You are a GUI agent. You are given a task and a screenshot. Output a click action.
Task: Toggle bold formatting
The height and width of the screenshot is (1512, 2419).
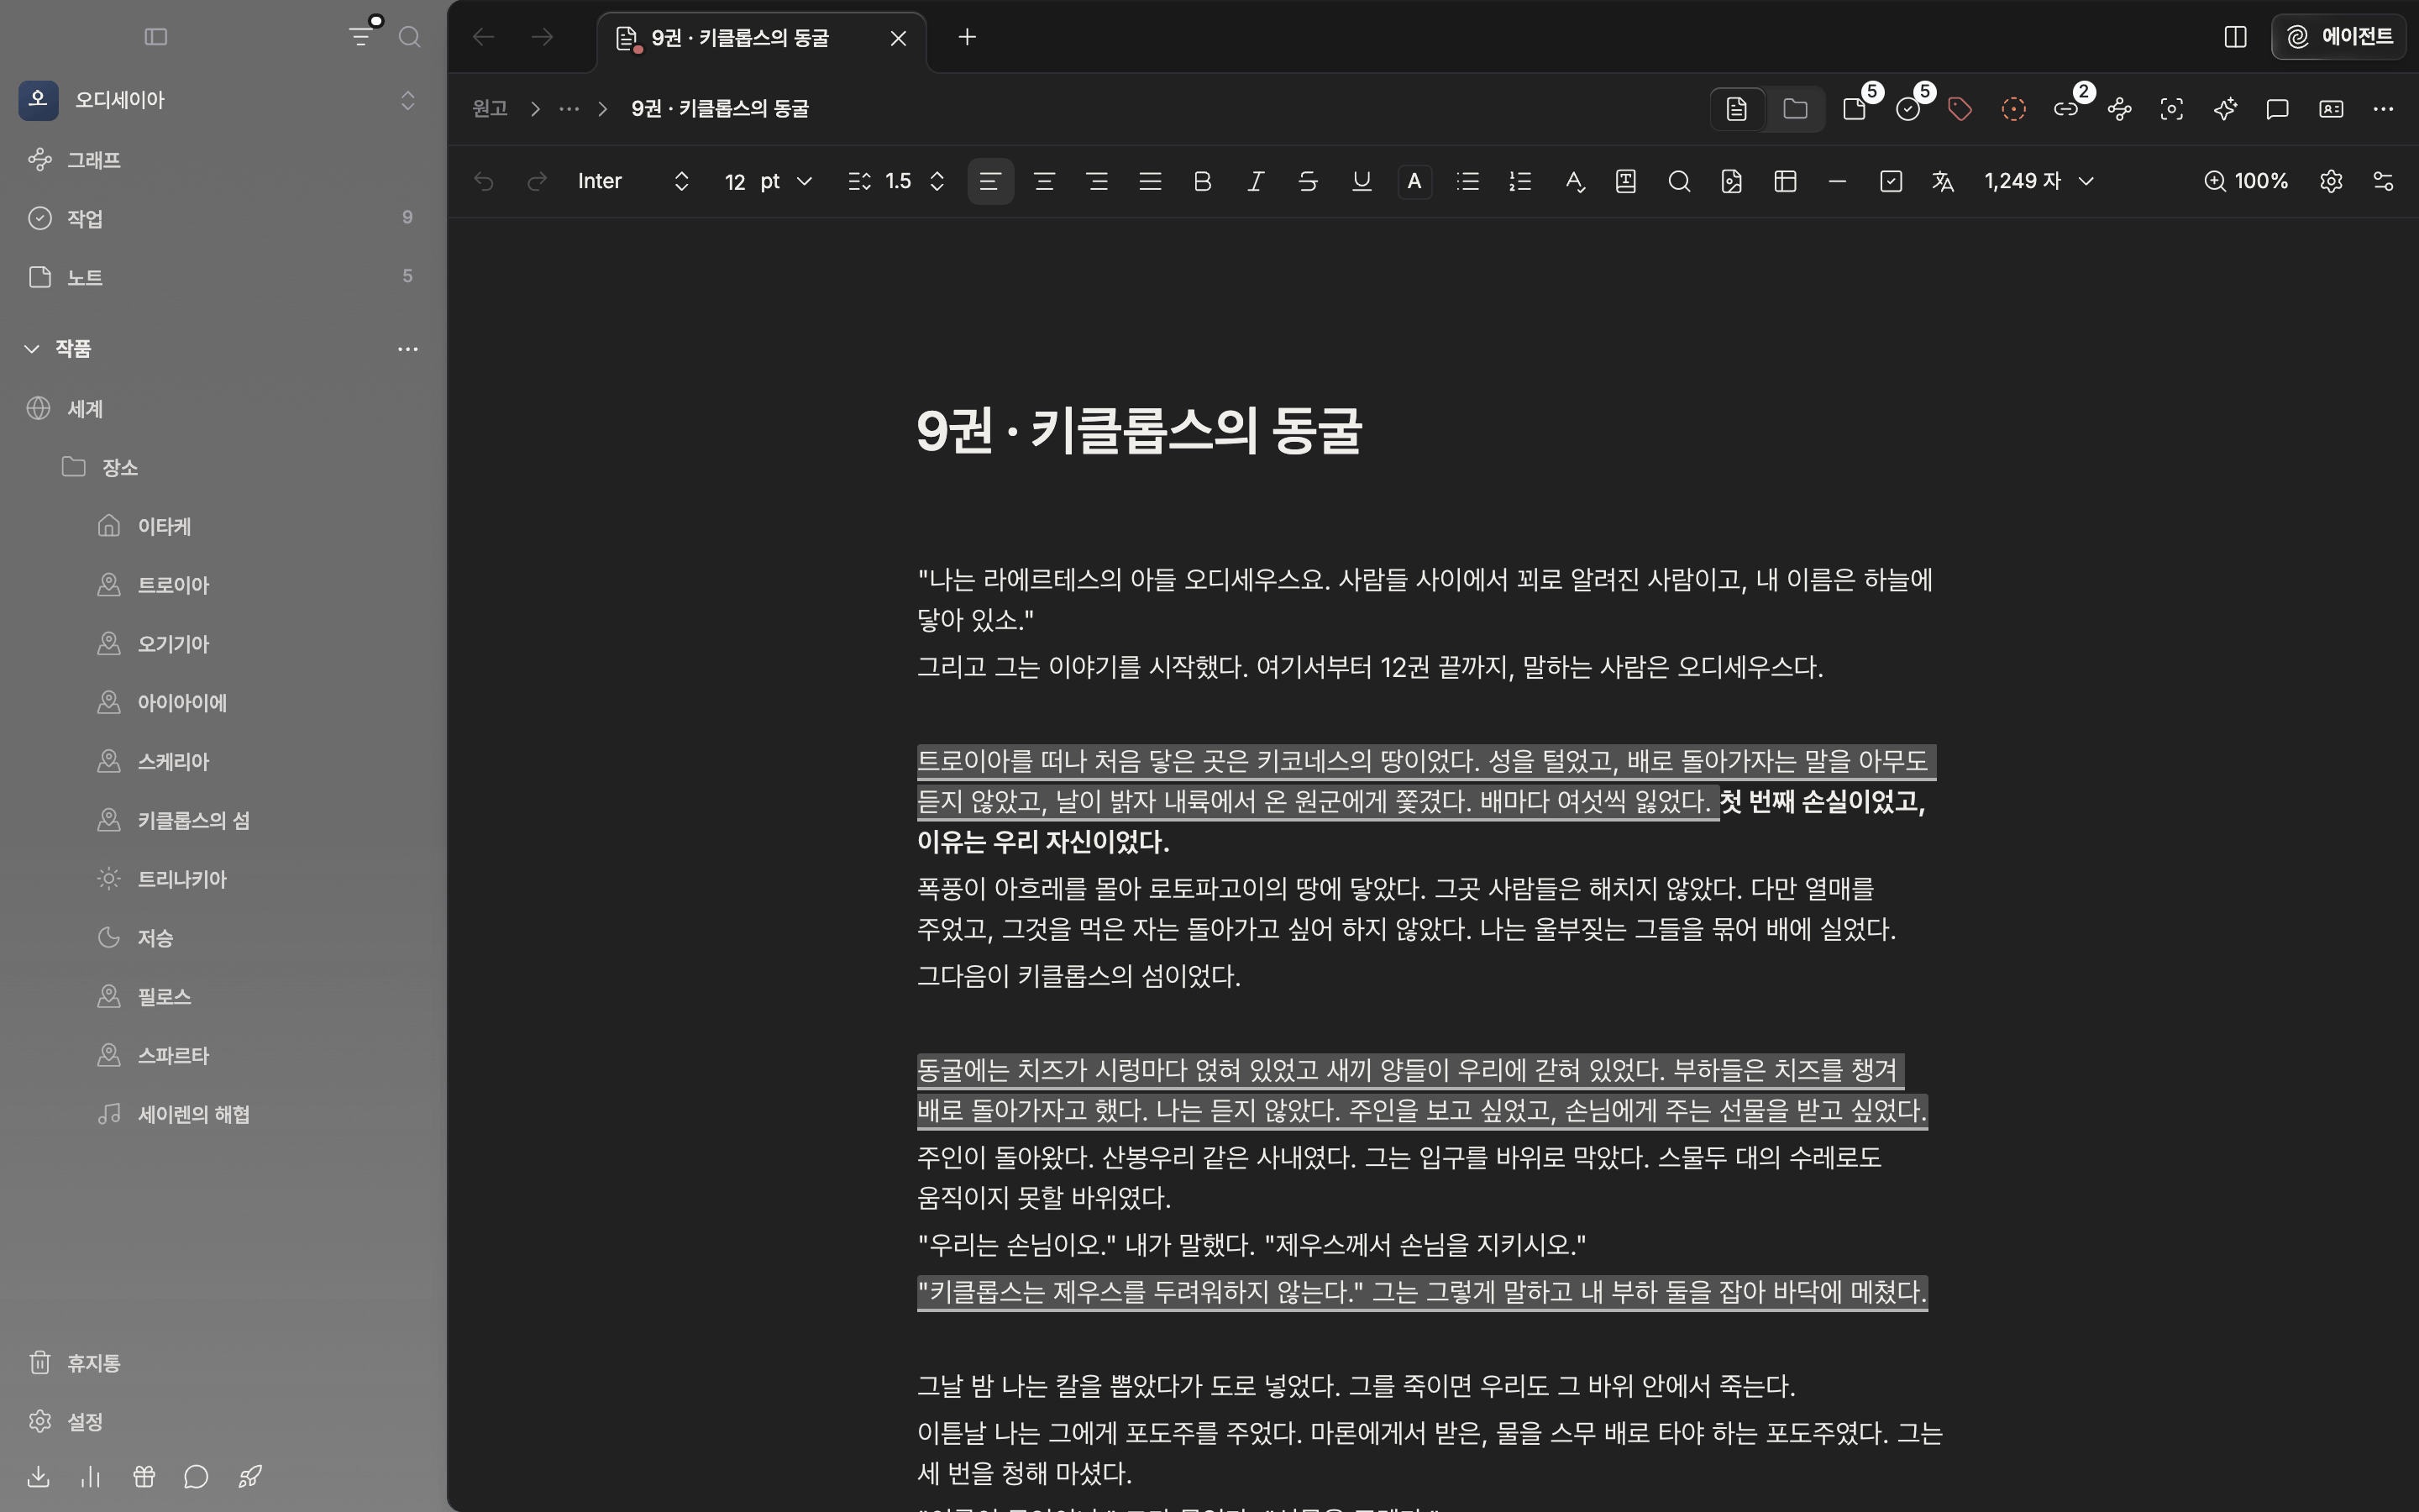click(1203, 181)
